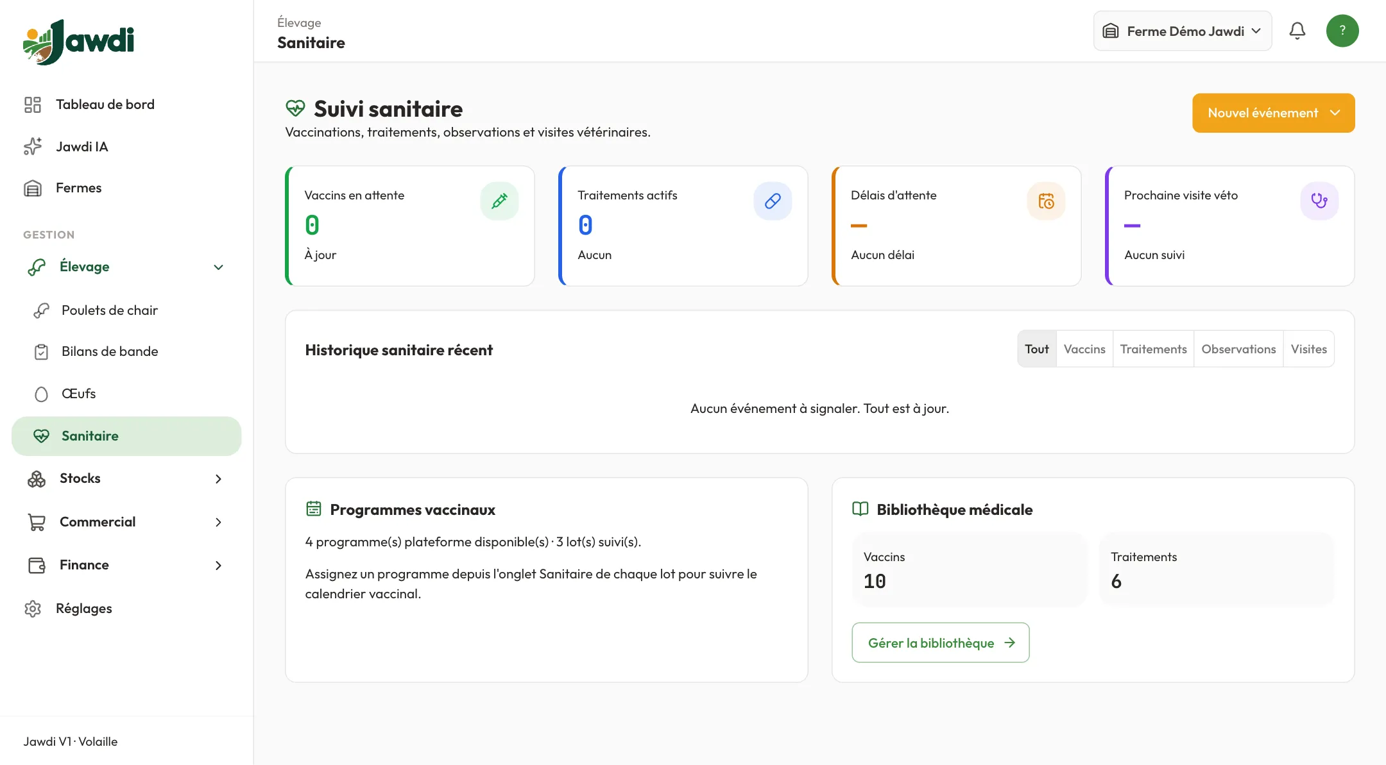Screen dimensions: 1386x765
Task: Open the Réglages gear icon
Action: [33, 609]
